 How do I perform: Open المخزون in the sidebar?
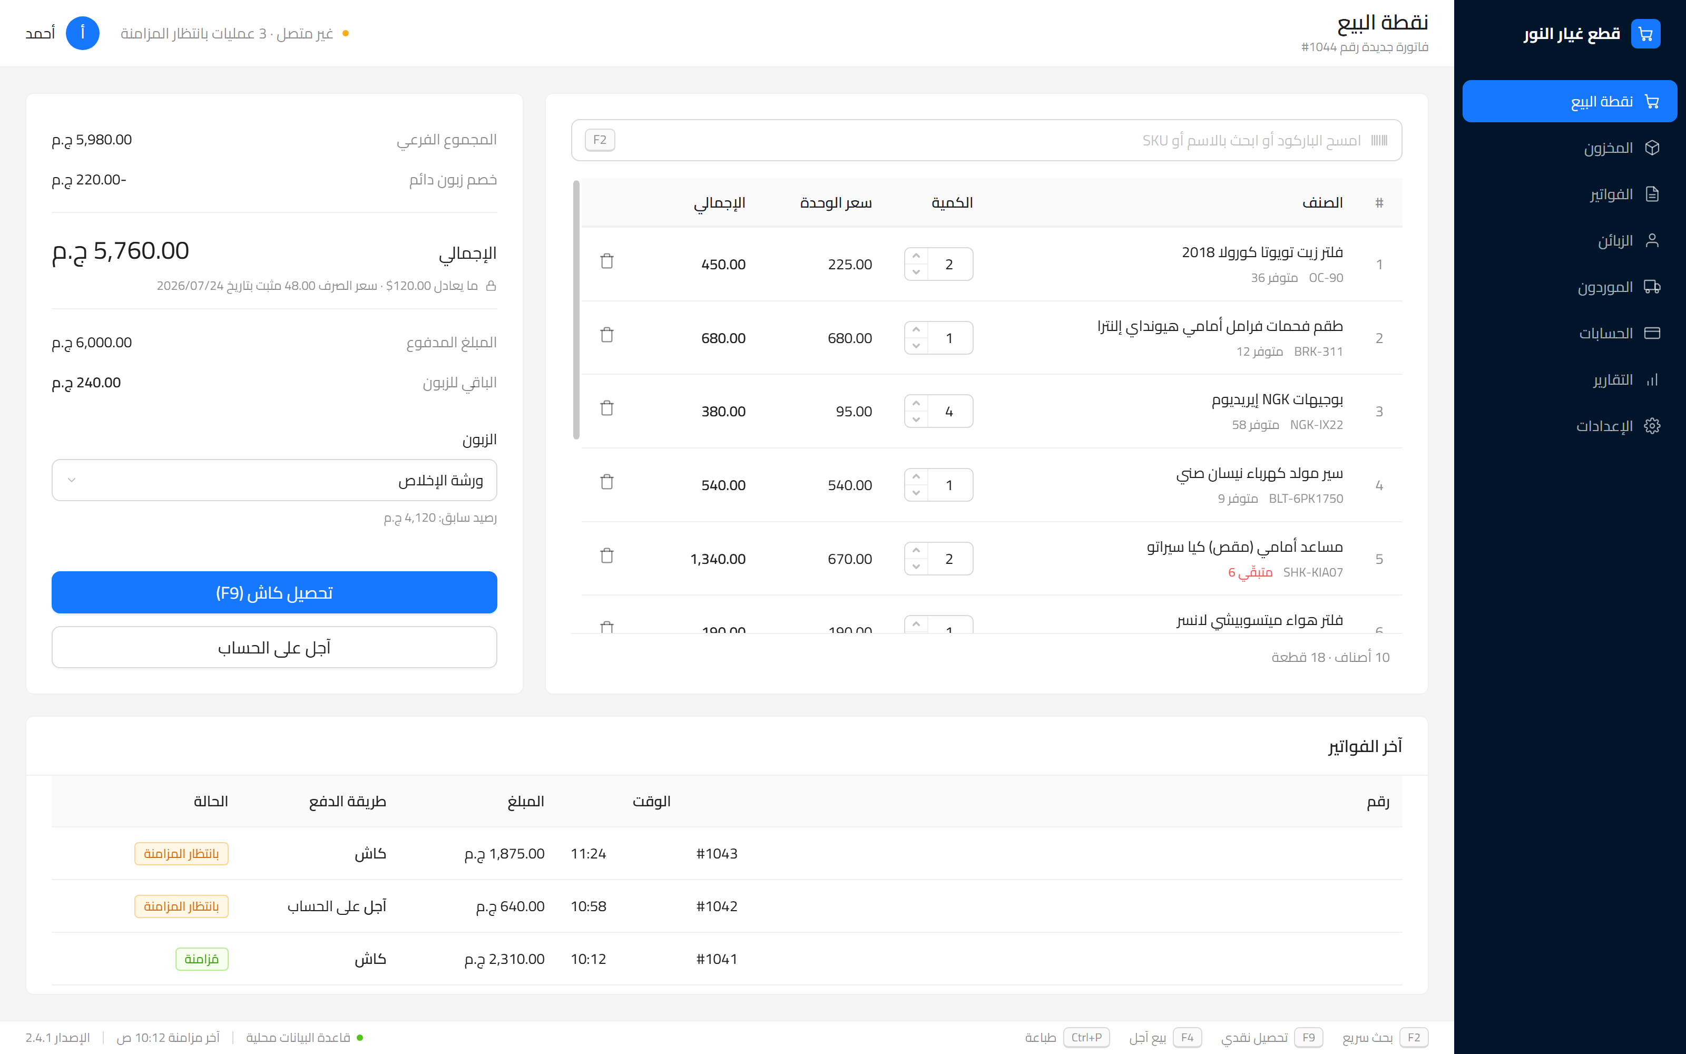(x=1570, y=148)
